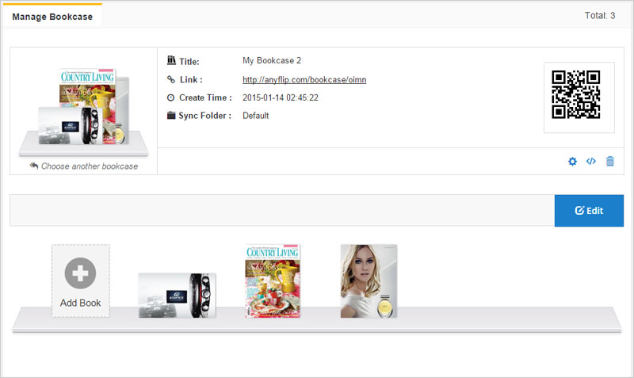634x378 pixels.
Task: Open the anyflip.com/bookcase/oimn link
Action: click(304, 79)
